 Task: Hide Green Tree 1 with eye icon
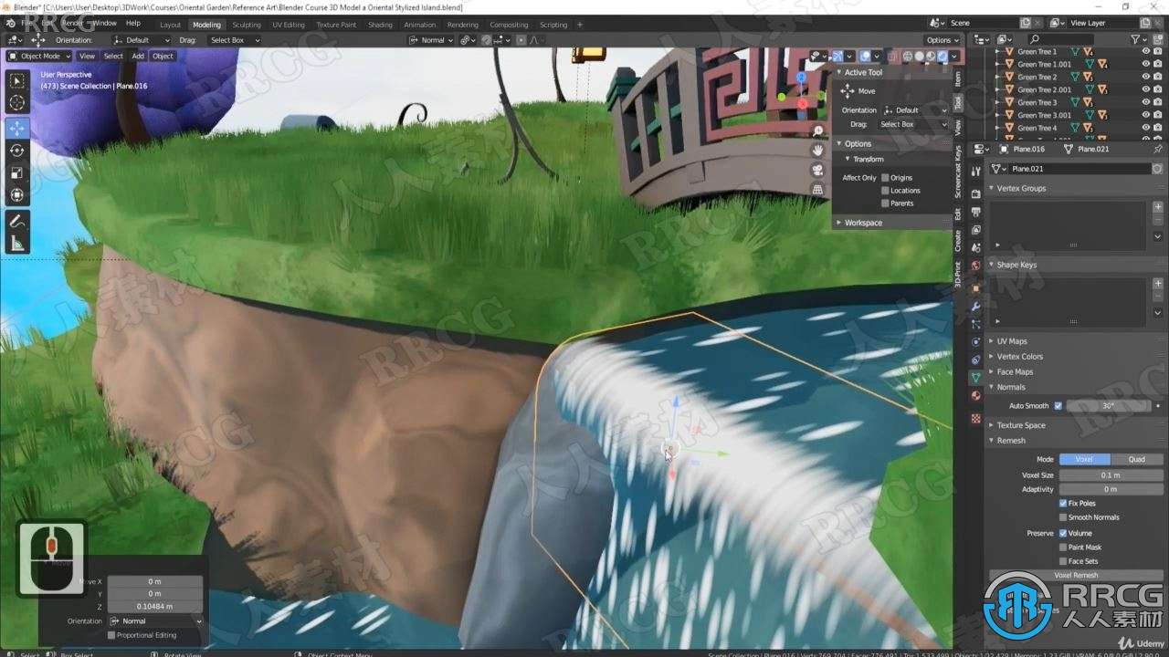pos(1145,52)
